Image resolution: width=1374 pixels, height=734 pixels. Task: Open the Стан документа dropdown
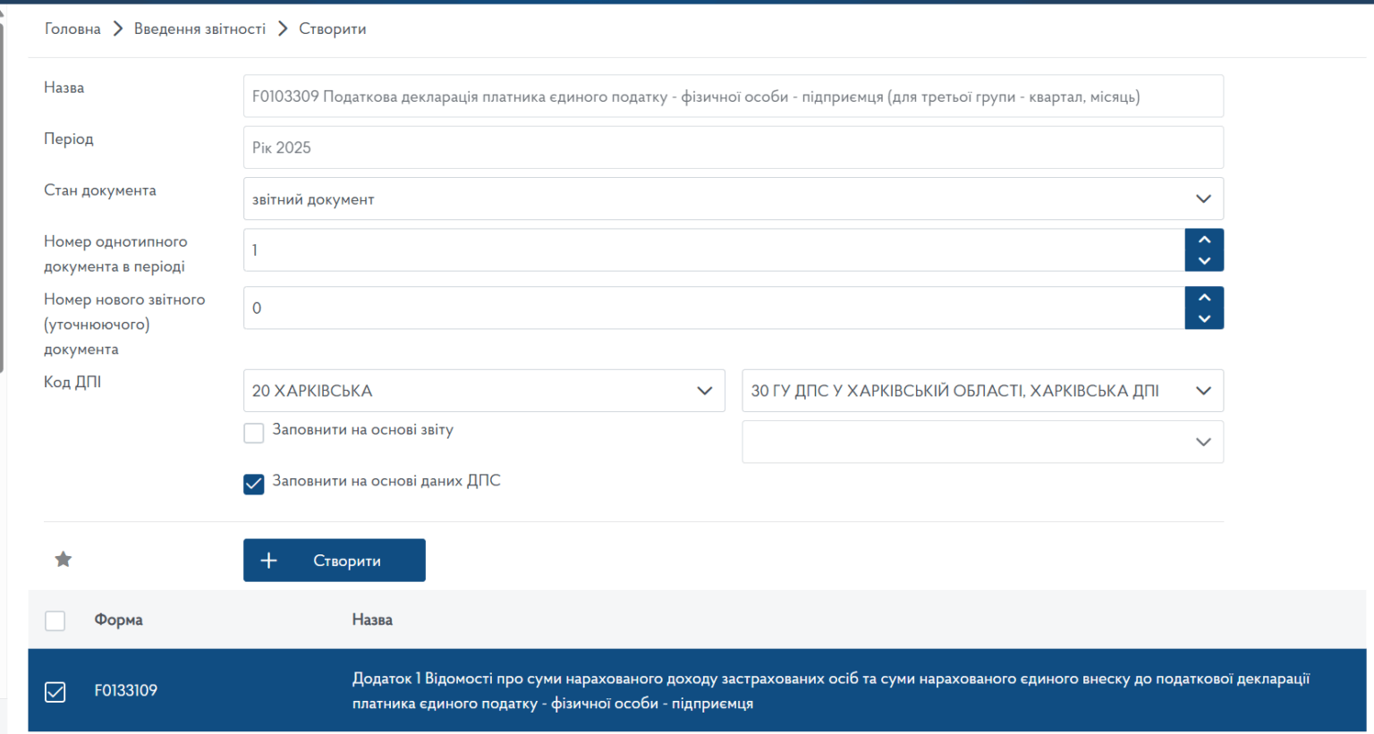coord(733,198)
